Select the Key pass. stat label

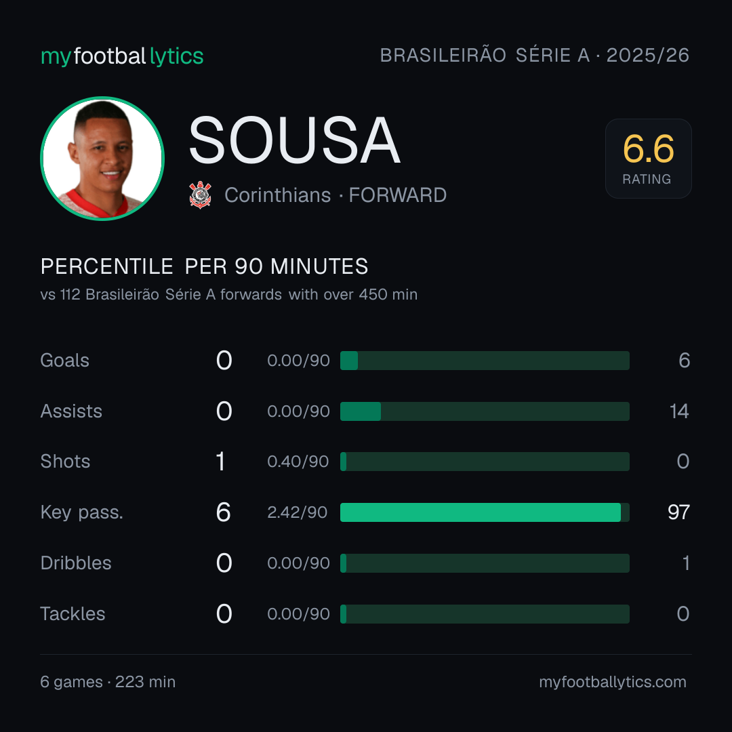coord(82,512)
